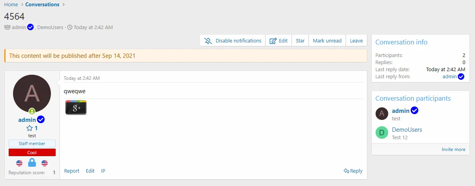Click the reputation star icon
The image size is (475, 186).
29,128
